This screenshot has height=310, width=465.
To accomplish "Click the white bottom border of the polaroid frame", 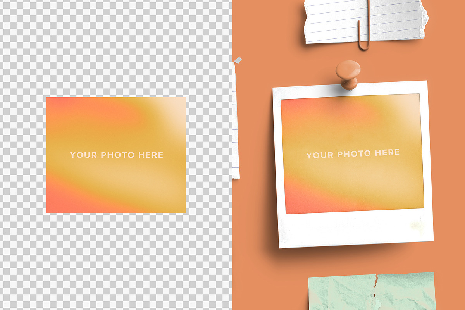I will tap(356, 229).
